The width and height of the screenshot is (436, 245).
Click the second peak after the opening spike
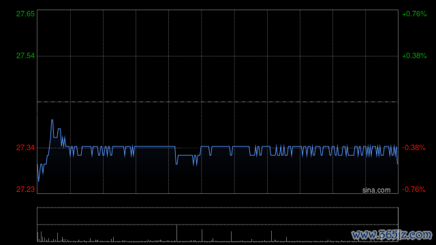pos(59,129)
